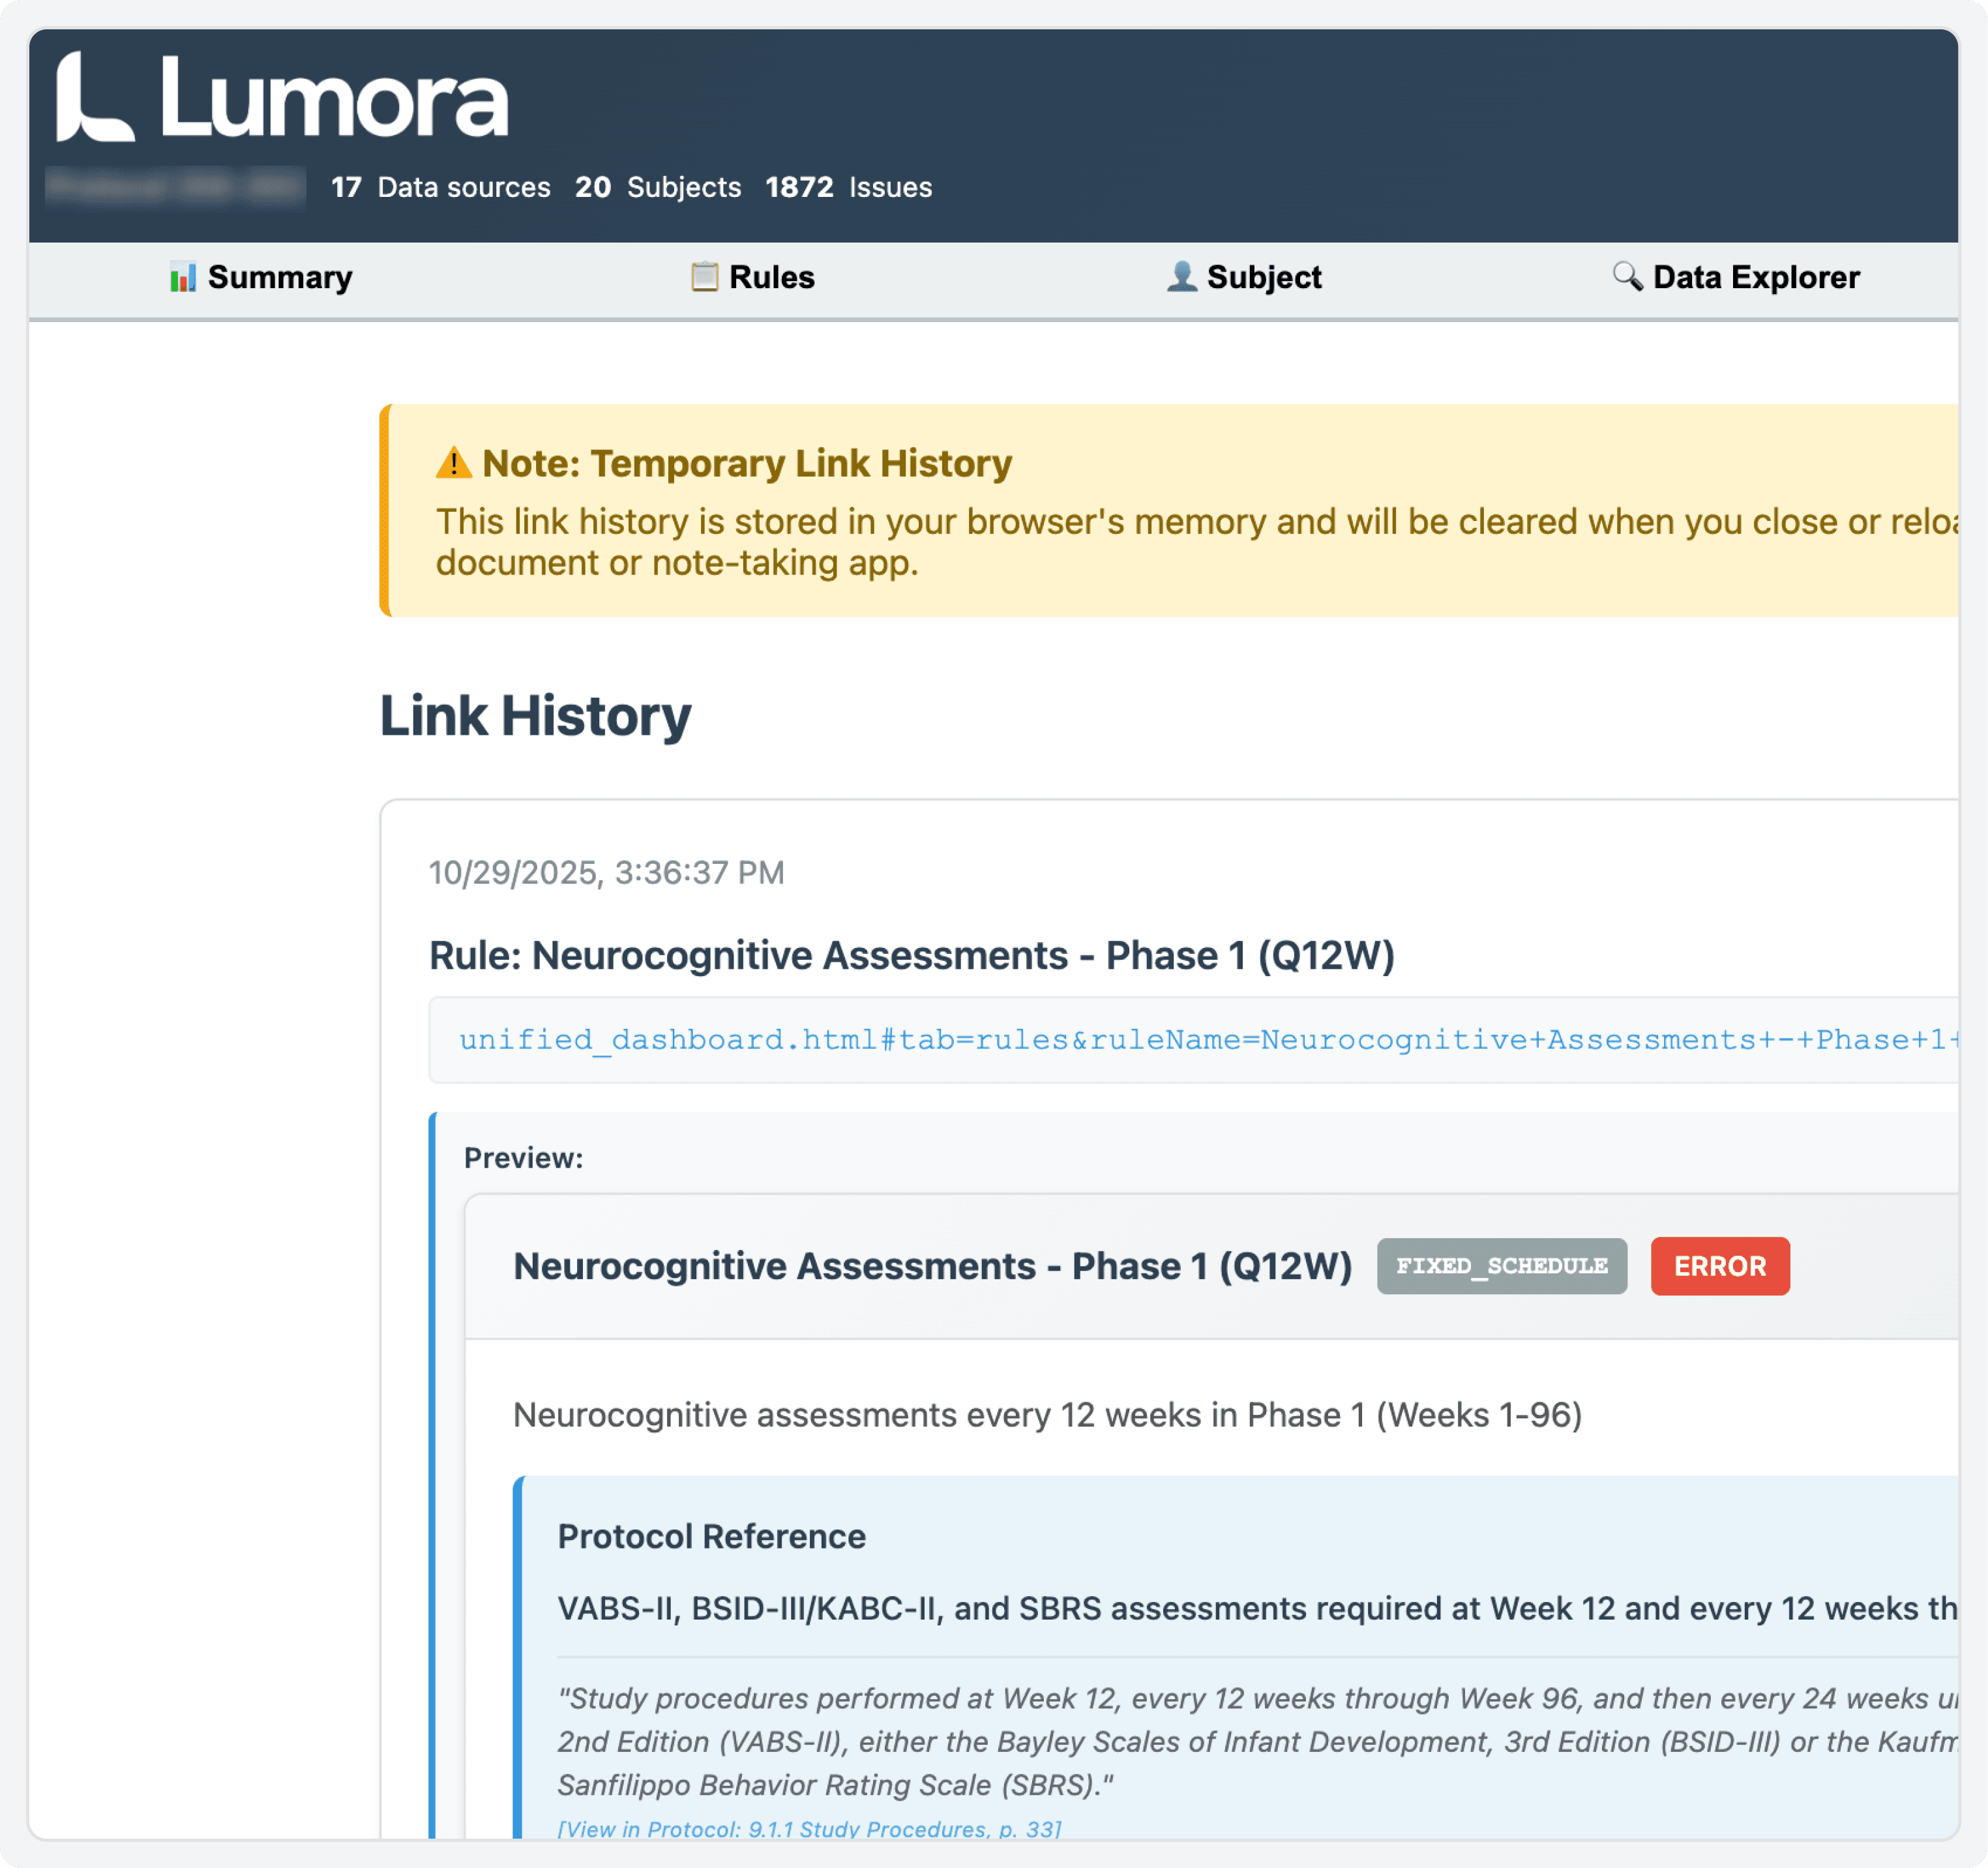Click the Lumora wordmark text
The image size is (1988, 1868).
(334, 99)
